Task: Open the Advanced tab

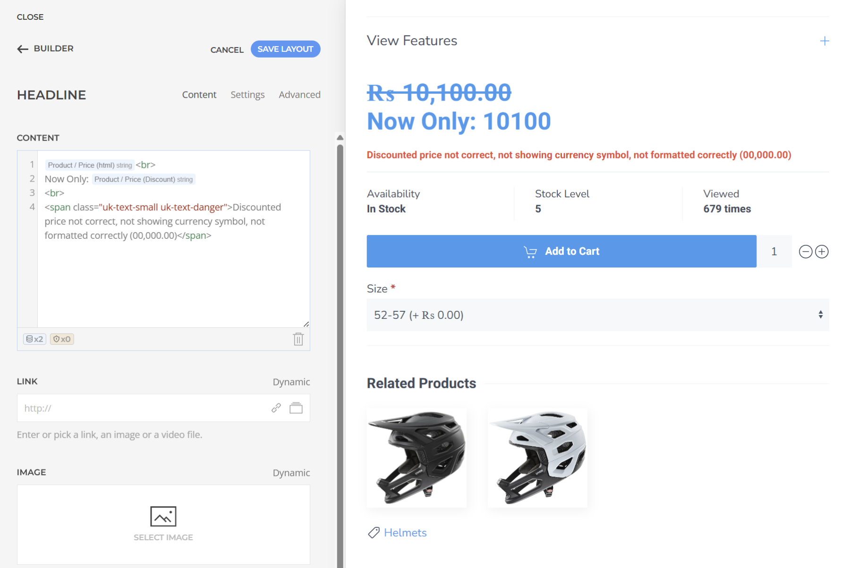Action: 299,95
